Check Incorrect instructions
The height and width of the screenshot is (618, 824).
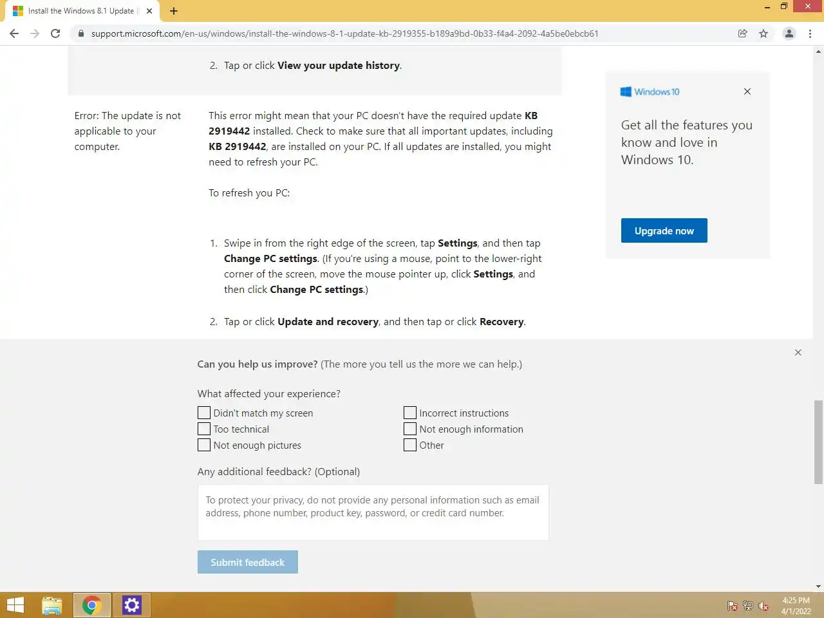point(410,413)
